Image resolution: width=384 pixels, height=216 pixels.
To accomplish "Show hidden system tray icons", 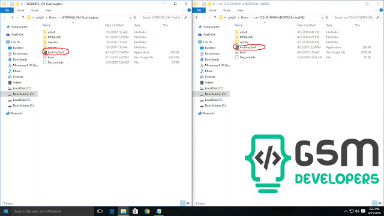I will tap(346, 211).
